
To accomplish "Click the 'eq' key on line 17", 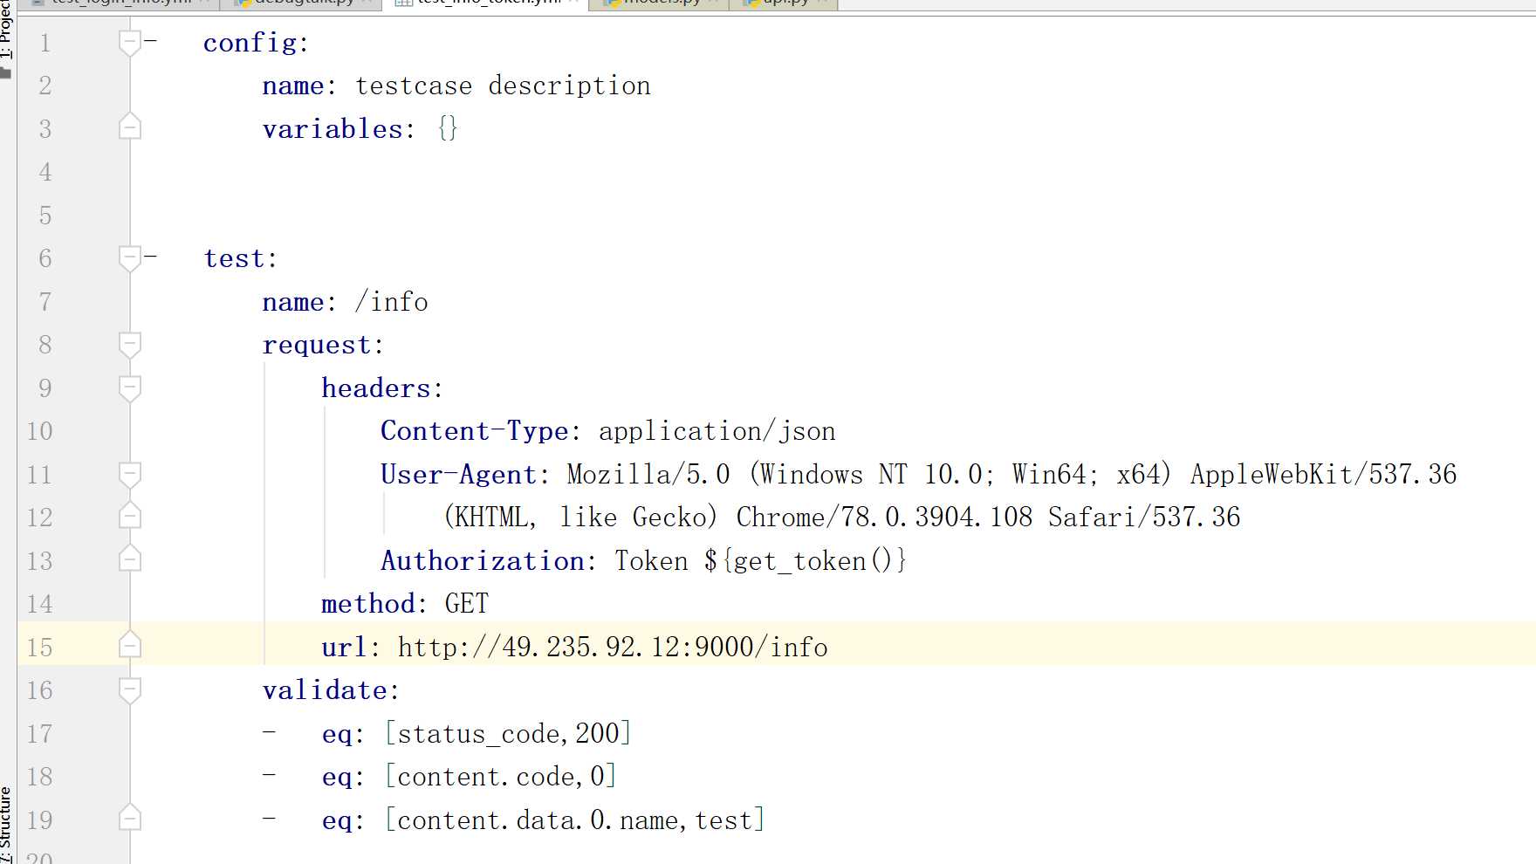I will [x=337, y=734].
